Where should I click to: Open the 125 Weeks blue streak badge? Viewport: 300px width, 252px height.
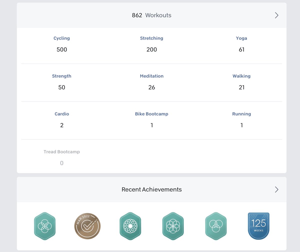[258, 226]
